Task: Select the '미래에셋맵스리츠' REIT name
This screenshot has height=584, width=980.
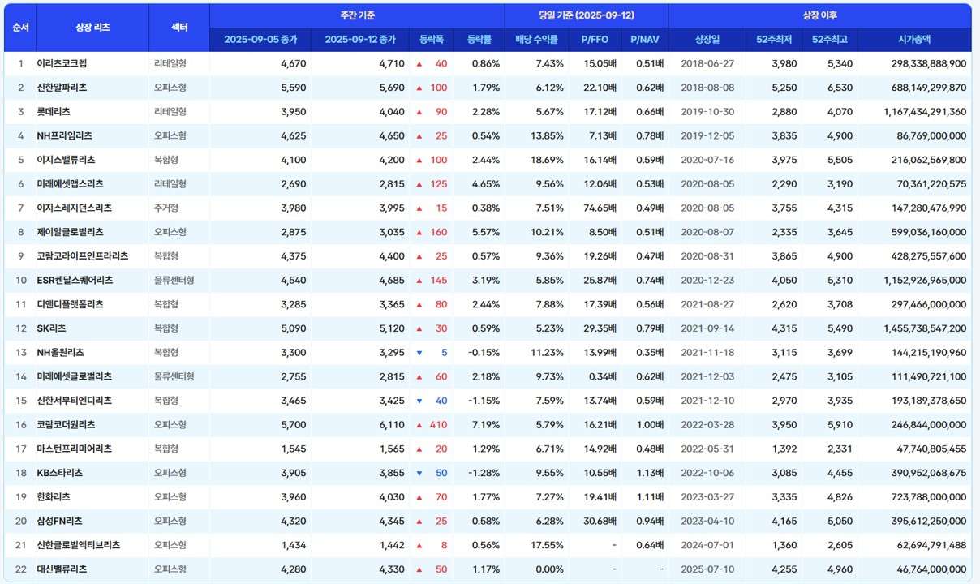Action: (71, 184)
